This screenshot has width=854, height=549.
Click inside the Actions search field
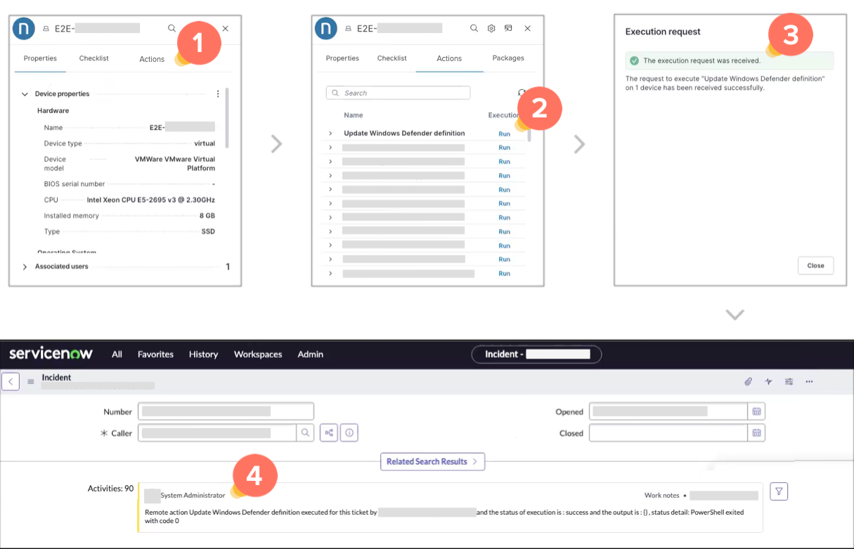tap(398, 93)
